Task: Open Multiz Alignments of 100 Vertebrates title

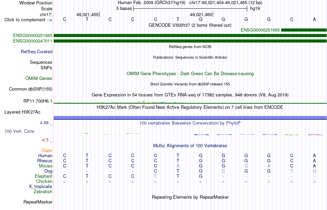Action: pos(190,146)
